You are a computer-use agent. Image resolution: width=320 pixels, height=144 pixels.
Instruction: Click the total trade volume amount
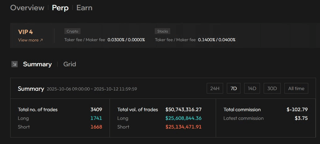point(184,109)
